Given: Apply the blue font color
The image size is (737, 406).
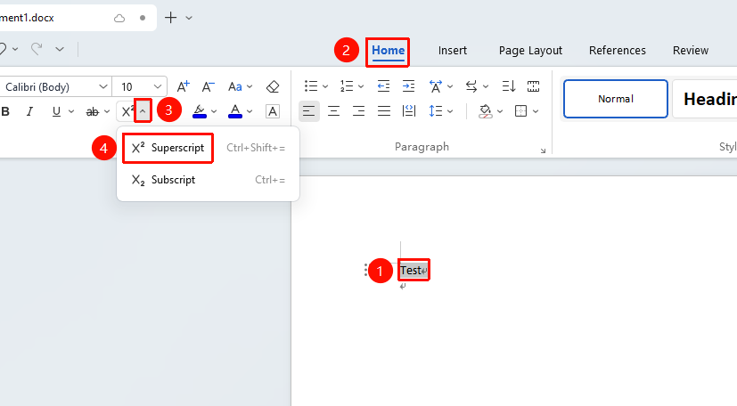Looking at the screenshot, I should [x=235, y=111].
